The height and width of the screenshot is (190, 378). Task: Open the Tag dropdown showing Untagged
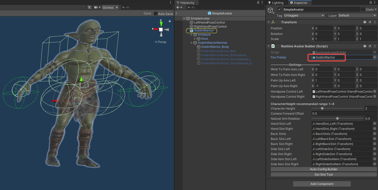[304, 15]
